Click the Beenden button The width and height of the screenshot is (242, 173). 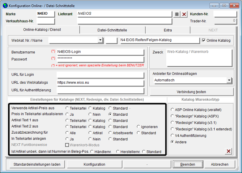[188, 164]
